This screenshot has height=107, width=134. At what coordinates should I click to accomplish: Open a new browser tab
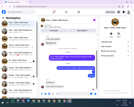(x=31, y=2)
